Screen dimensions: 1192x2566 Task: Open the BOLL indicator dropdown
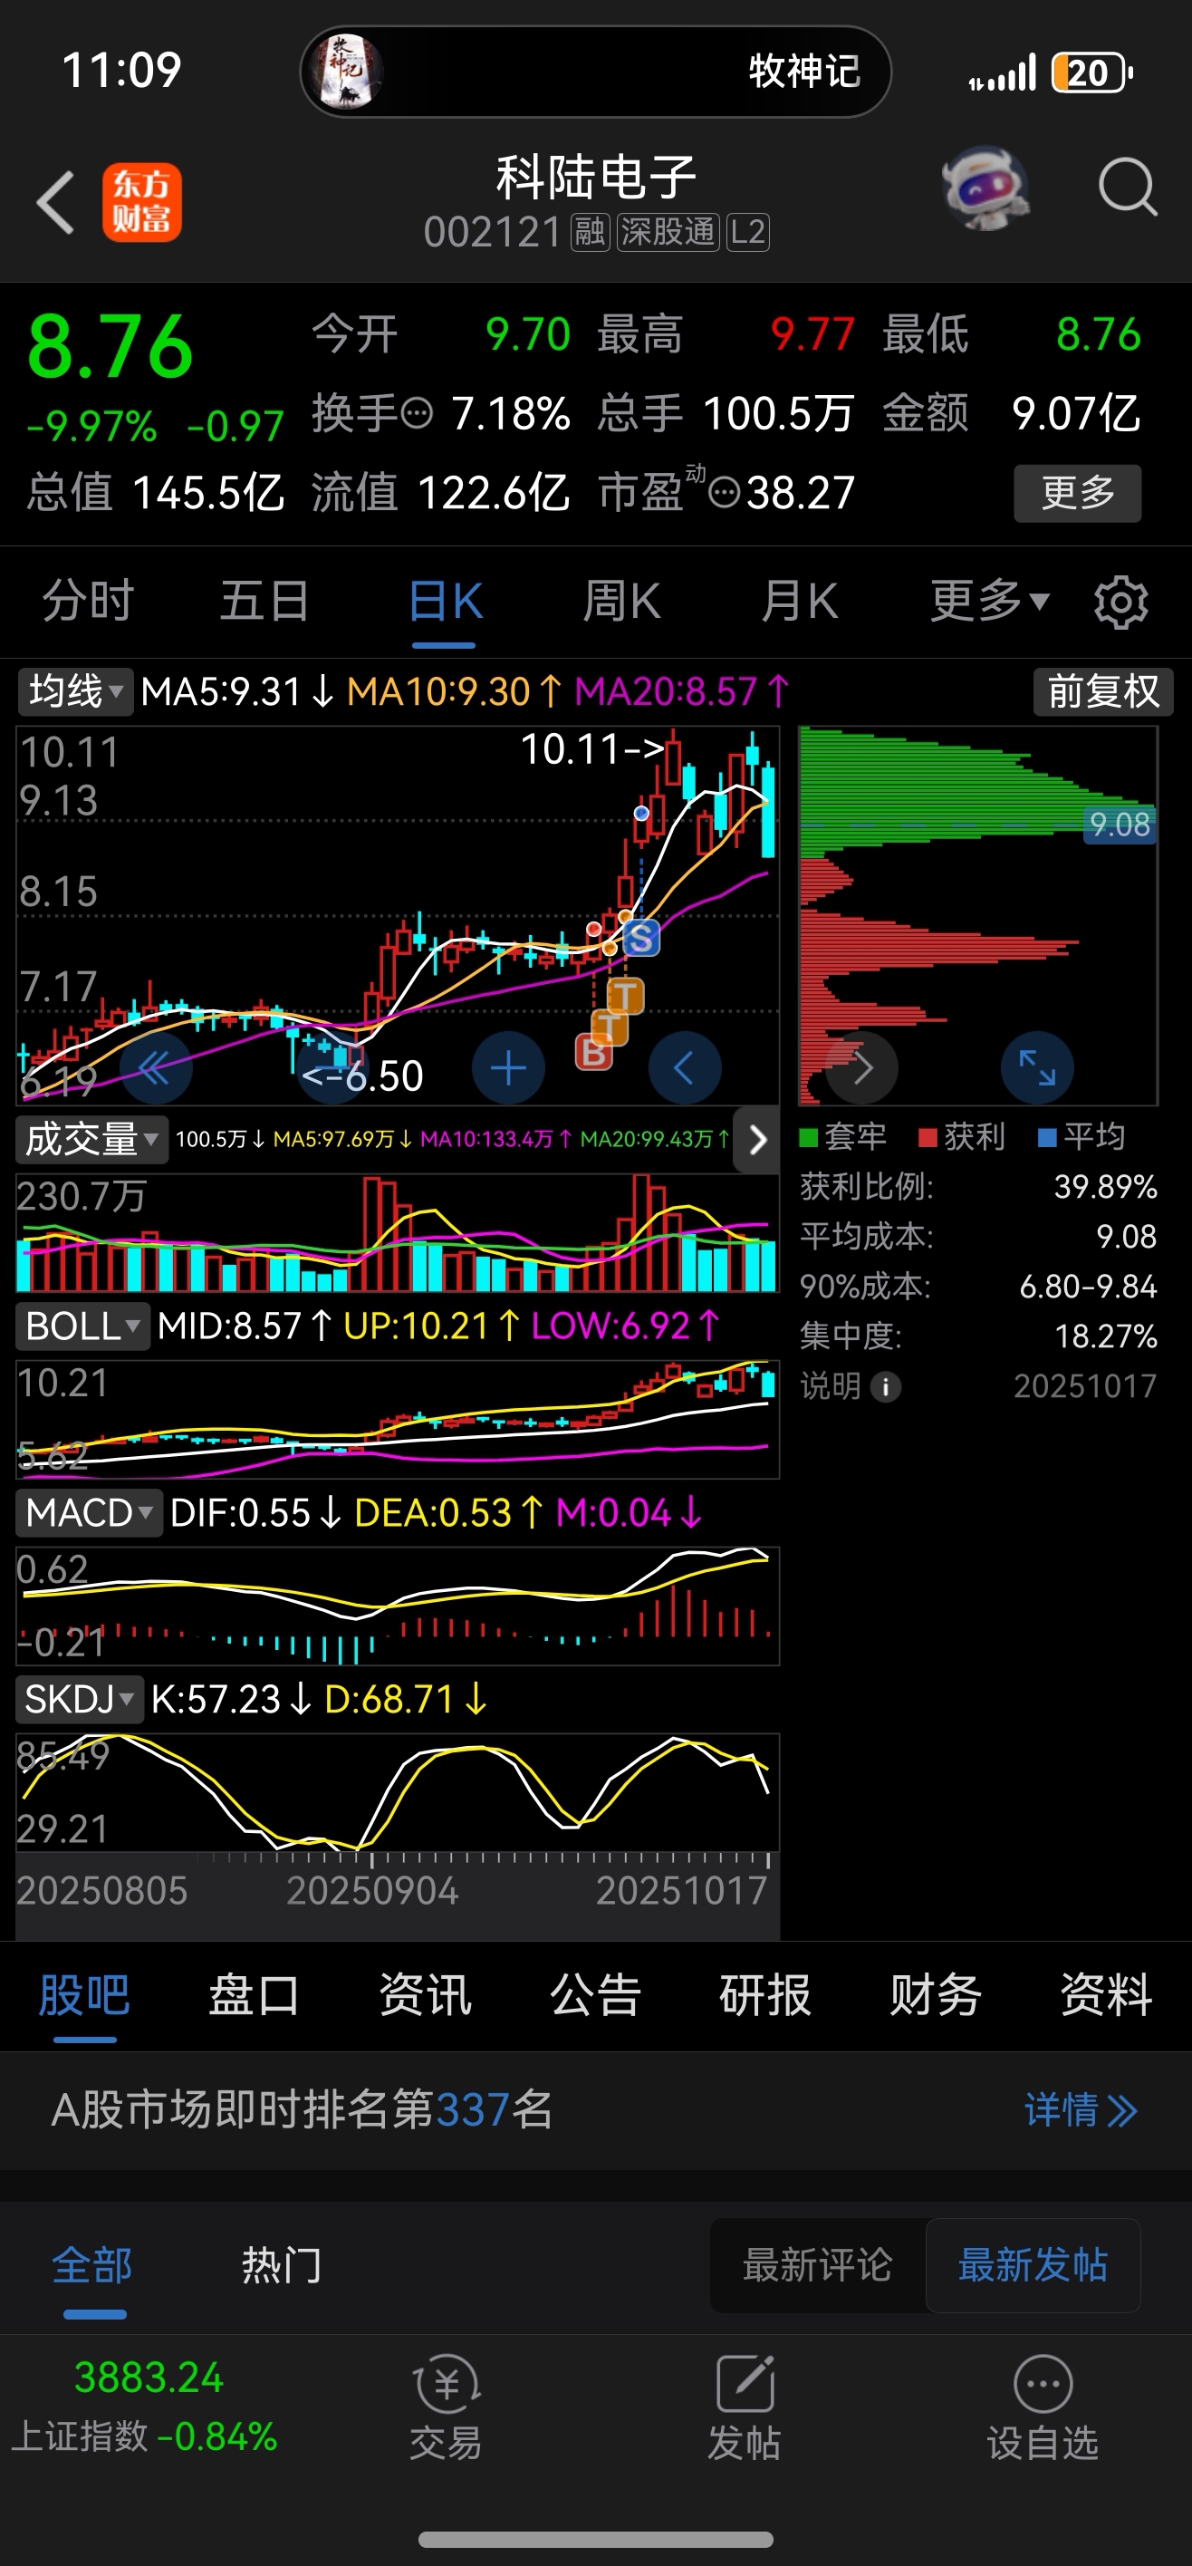coord(82,1326)
